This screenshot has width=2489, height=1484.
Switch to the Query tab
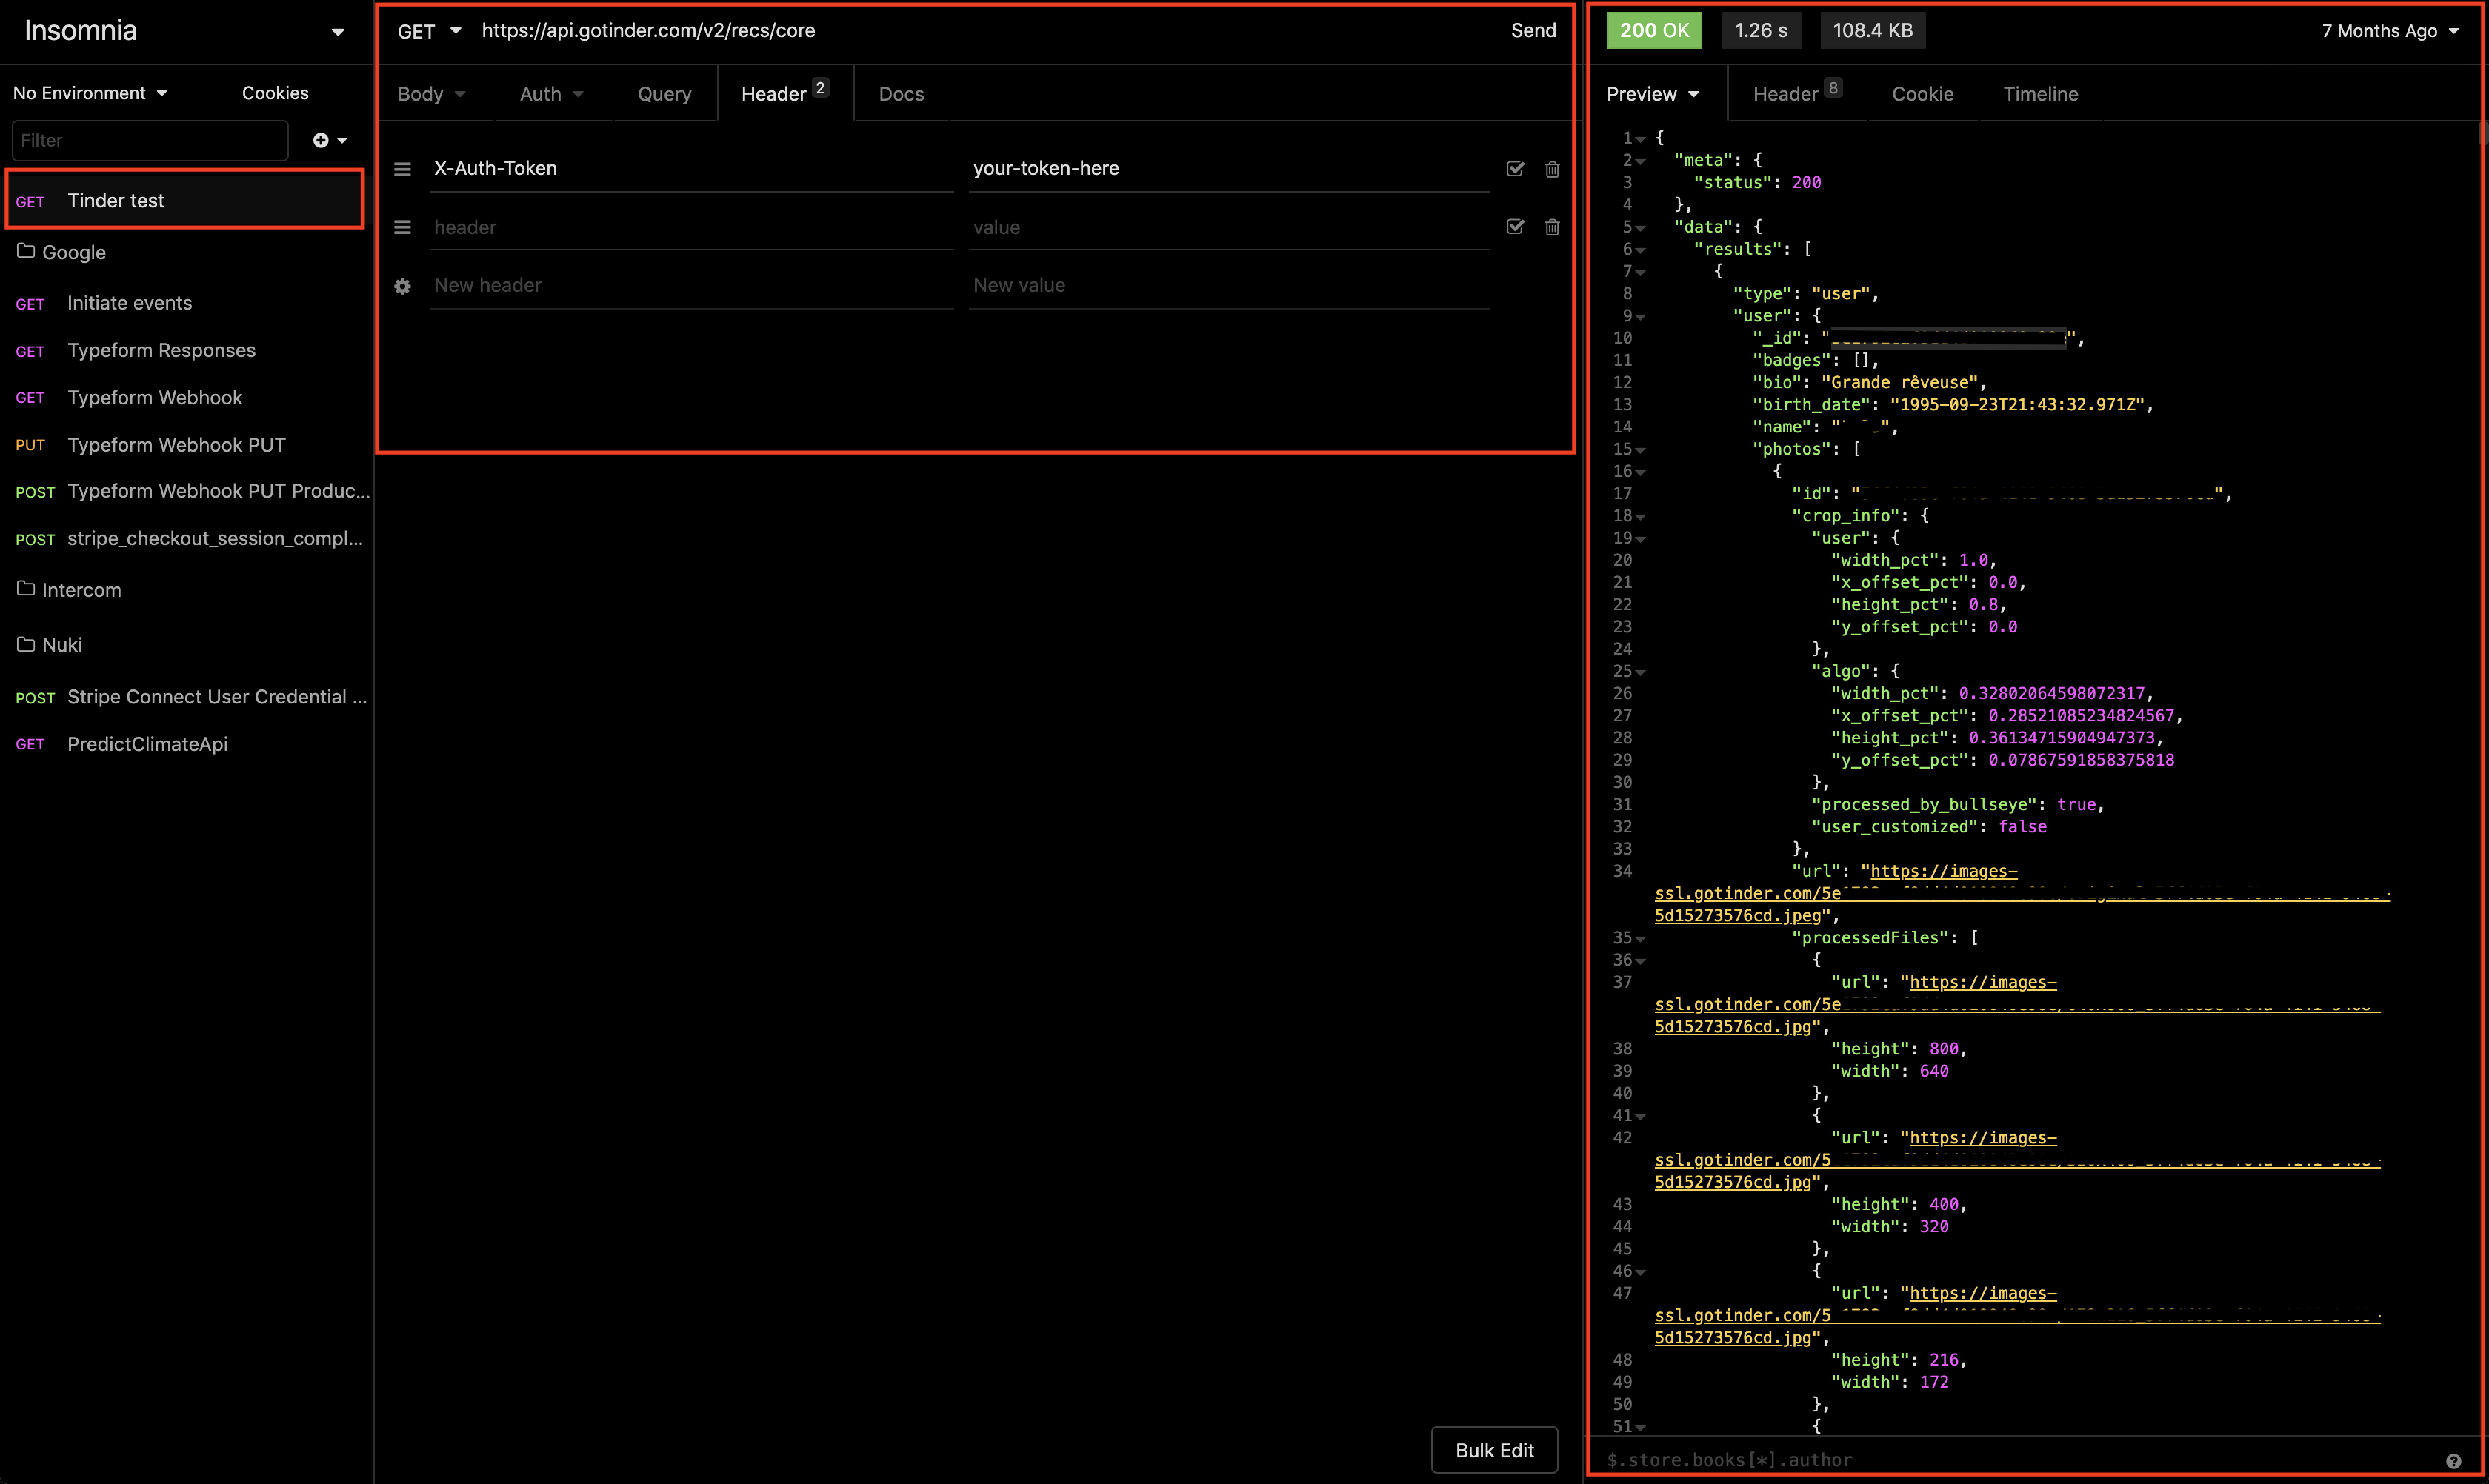[664, 94]
